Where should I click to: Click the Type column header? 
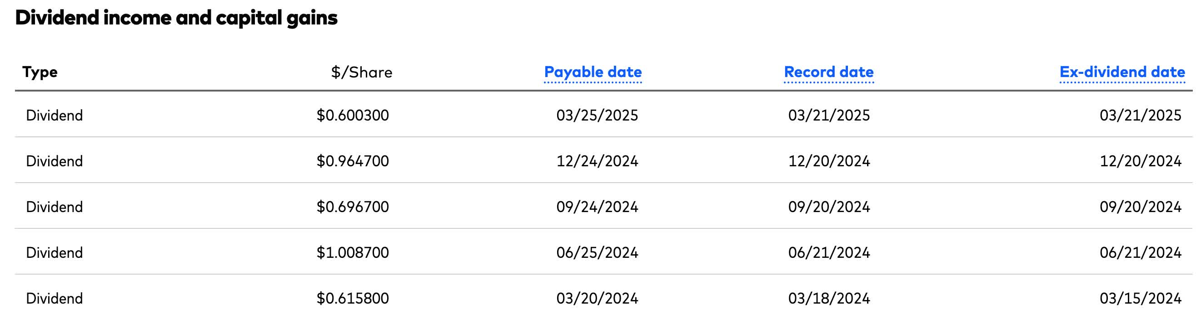(40, 72)
